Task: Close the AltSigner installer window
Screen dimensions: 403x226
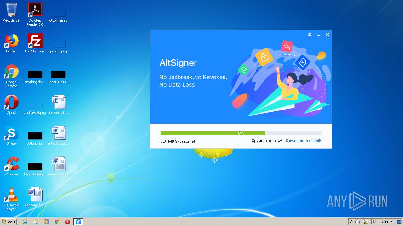Action: 327,35
